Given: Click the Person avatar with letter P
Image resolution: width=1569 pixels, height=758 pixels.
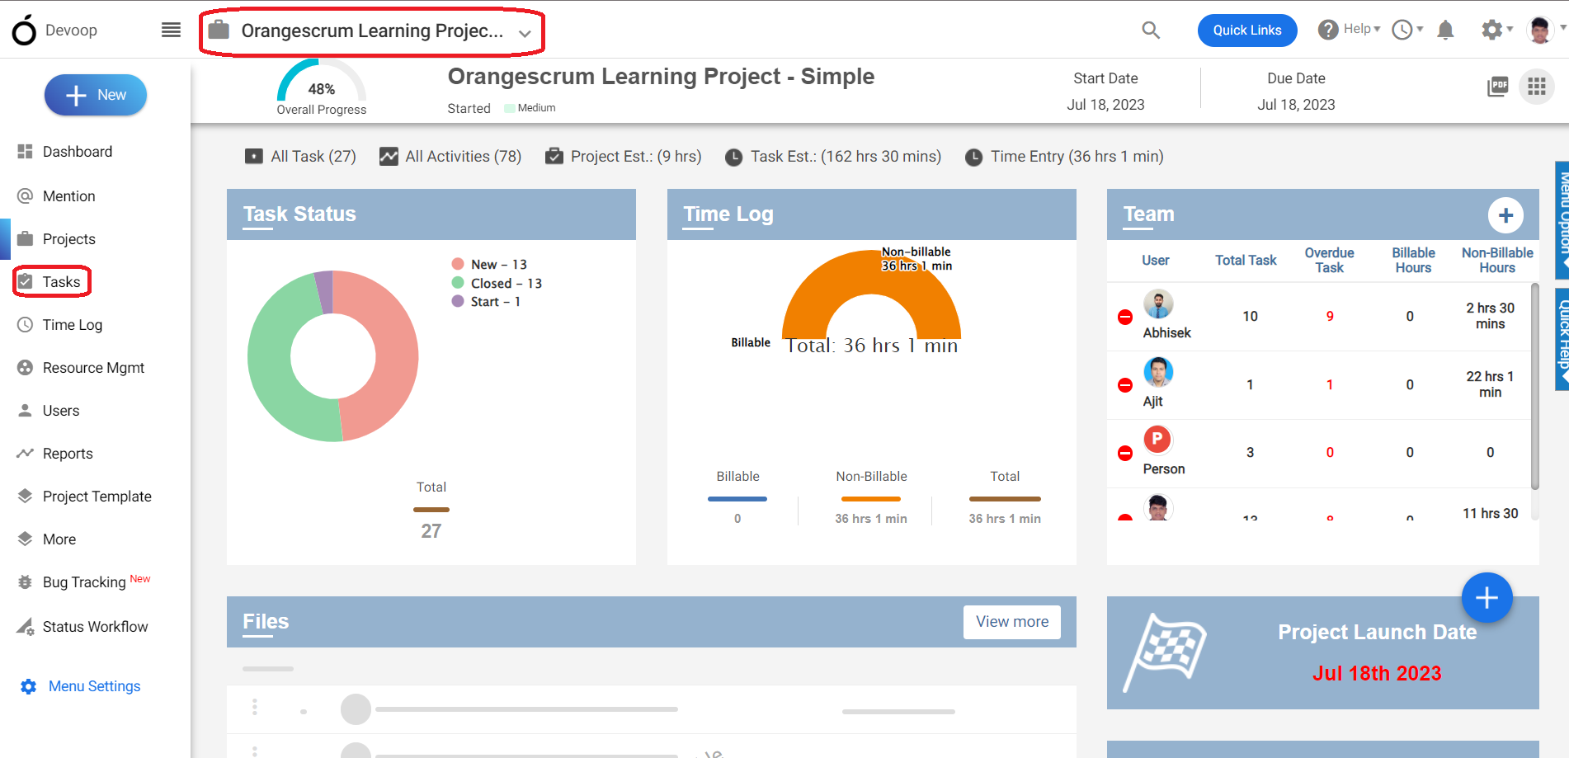Looking at the screenshot, I should (1157, 440).
